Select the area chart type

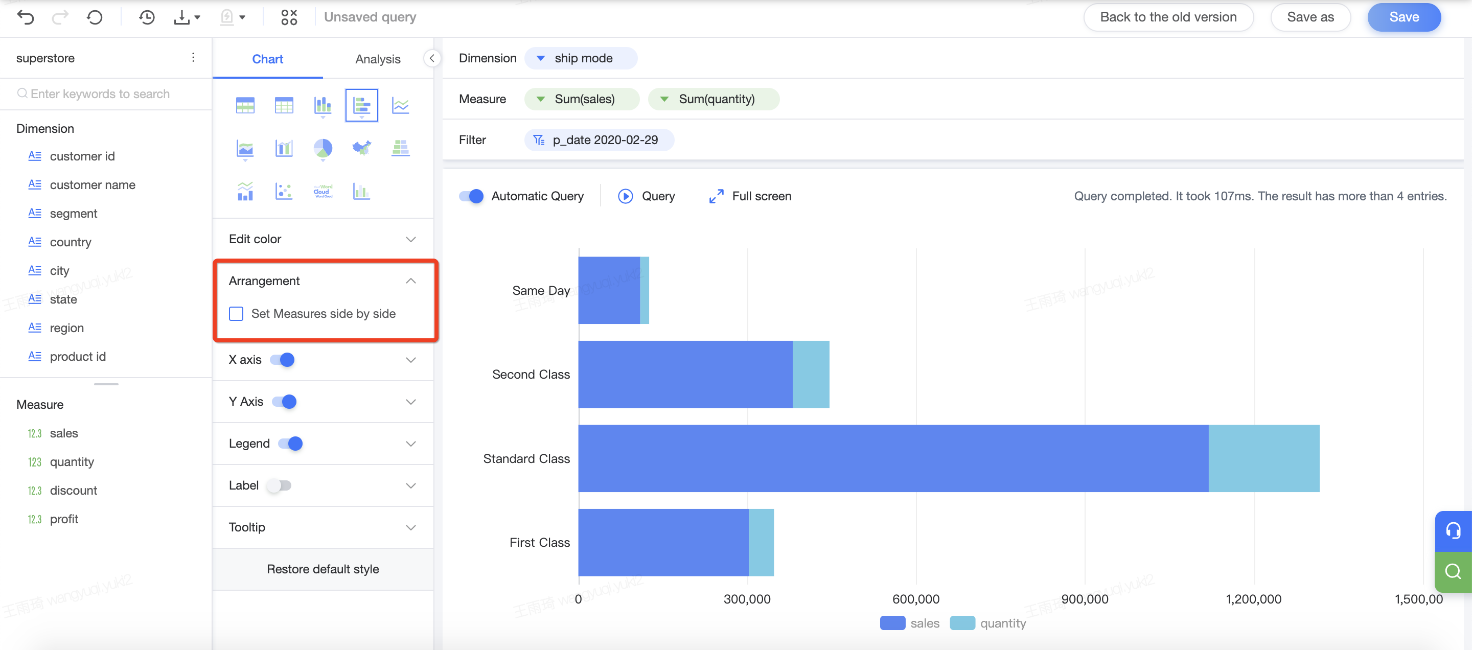click(x=245, y=149)
